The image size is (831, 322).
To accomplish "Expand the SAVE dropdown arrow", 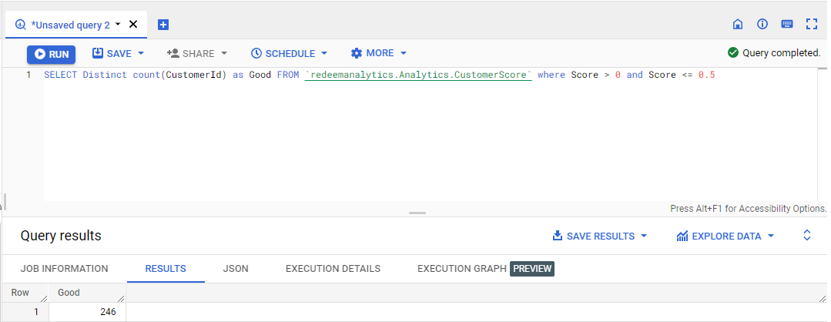I will (141, 54).
